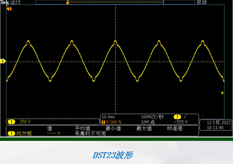Click the yellow trigger level arrow
The image size is (233, 164).
tap(223, 93)
